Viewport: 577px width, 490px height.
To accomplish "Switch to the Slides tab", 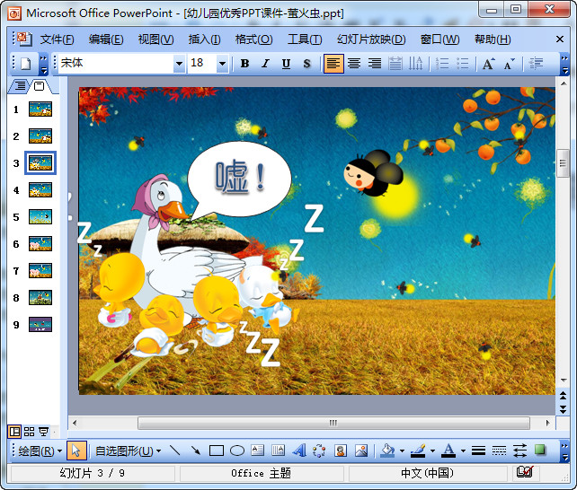I will tap(39, 86).
